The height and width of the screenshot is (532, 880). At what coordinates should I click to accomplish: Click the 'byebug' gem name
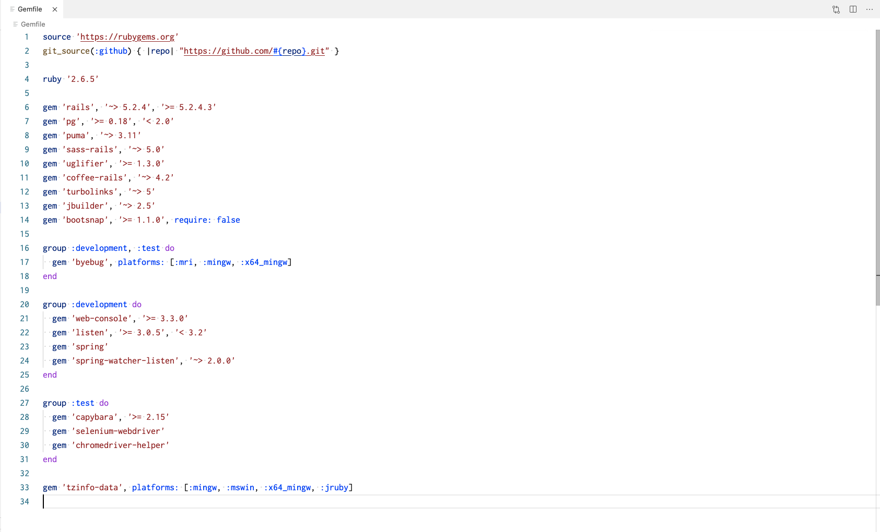coord(90,262)
